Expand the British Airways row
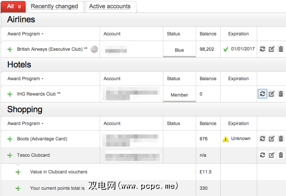 (x=10, y=49)
